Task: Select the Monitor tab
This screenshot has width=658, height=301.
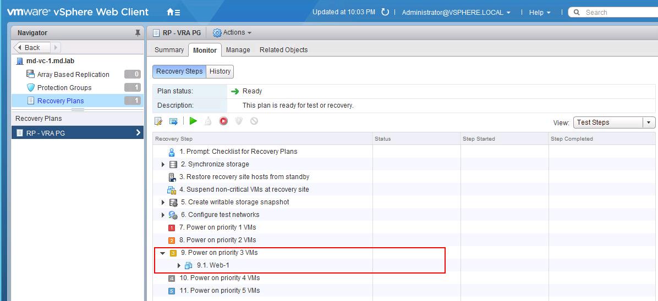Action: pyautogui.click(x=205, y=50)
